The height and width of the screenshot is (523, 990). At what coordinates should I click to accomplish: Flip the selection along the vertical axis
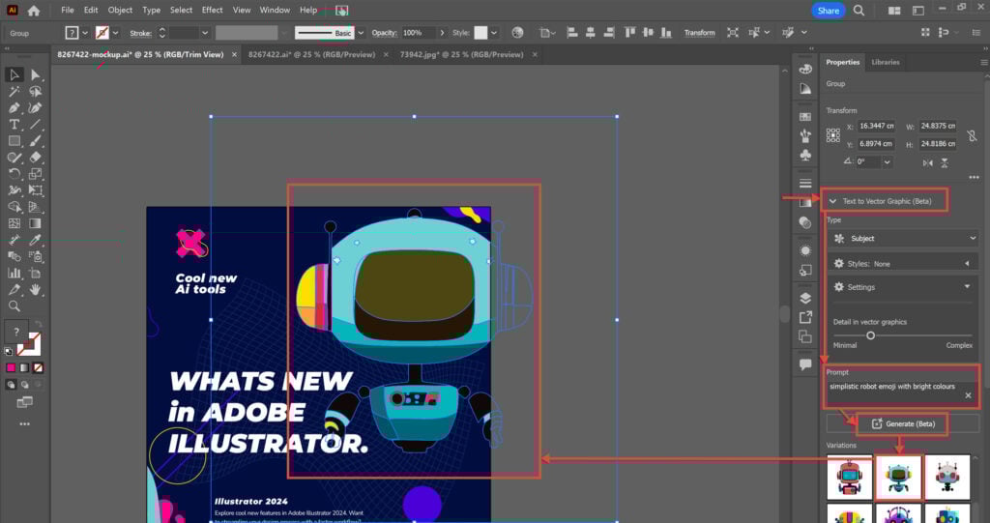click(945, 163)
